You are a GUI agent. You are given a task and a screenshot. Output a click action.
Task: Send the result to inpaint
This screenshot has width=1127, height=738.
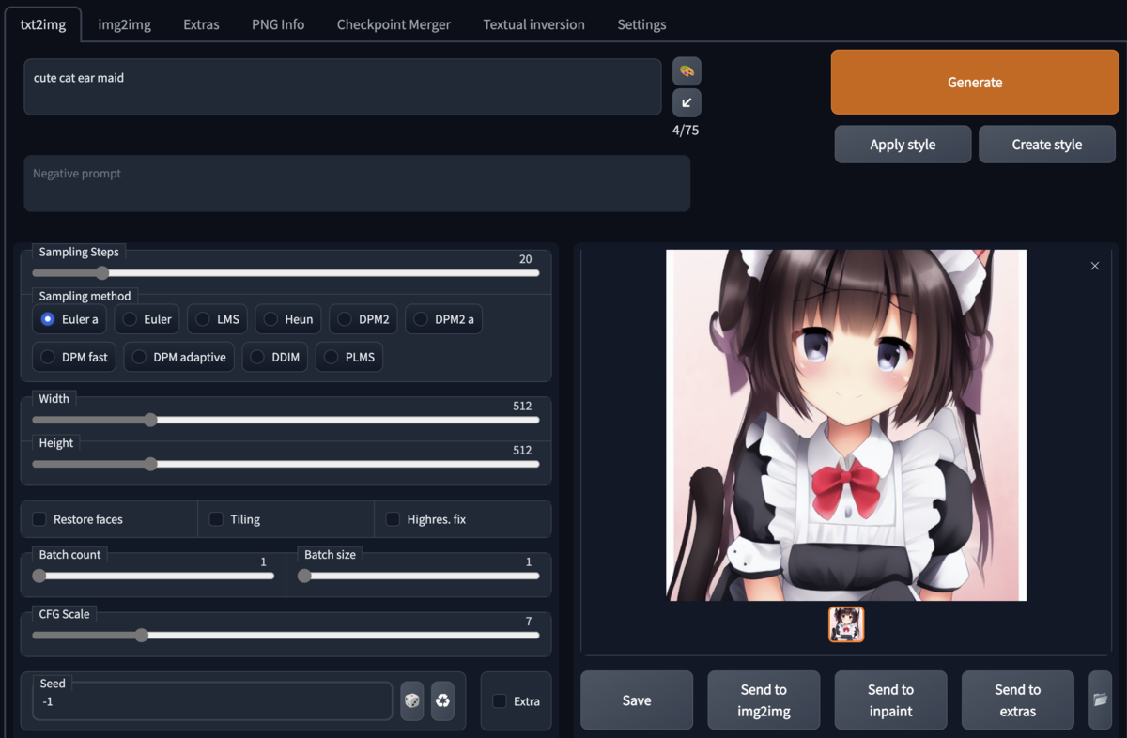(890, 700)
